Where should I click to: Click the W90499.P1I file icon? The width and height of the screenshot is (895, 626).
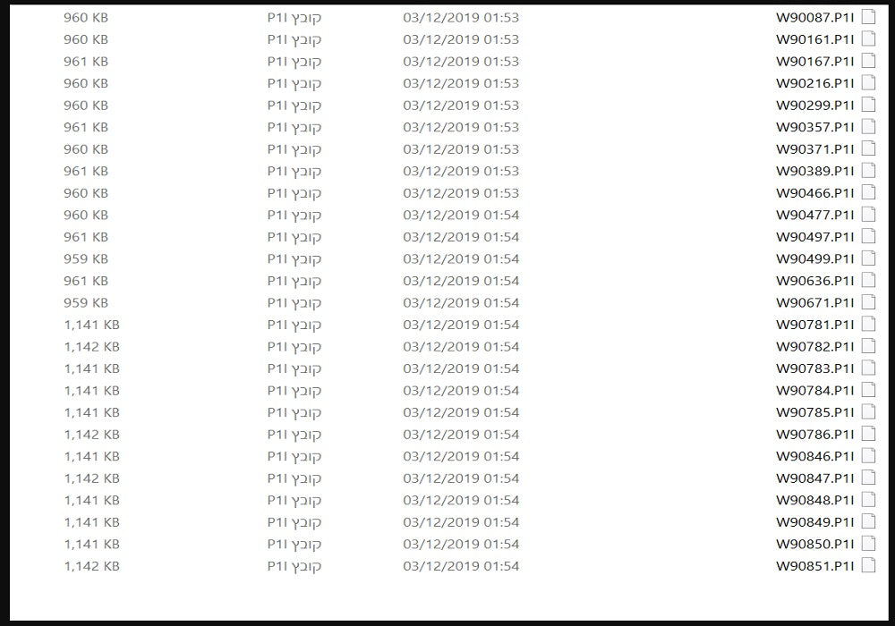click(868, 258)
